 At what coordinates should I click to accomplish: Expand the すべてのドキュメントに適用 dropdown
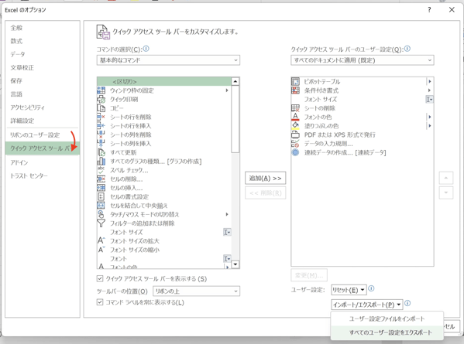pos(363,60)
